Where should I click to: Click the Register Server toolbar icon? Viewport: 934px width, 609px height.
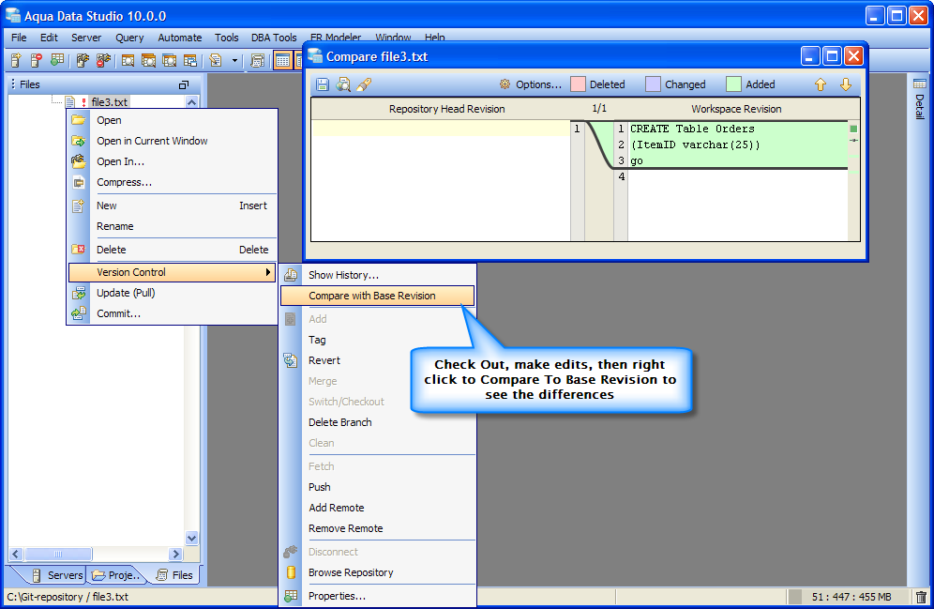(16, 60)
